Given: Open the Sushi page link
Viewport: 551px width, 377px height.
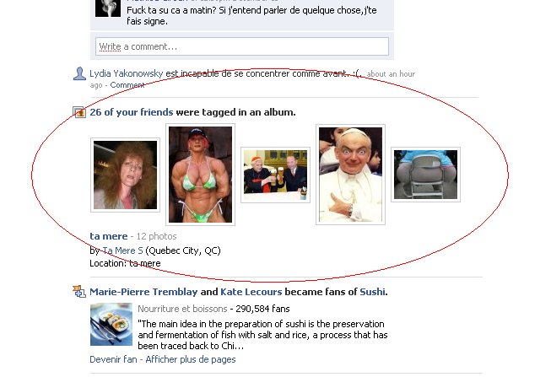Looking at the screenshot, I should pos(372,292).
